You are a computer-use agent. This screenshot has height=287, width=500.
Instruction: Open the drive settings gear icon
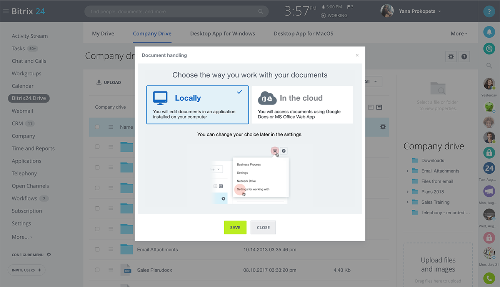click(451, 56)
